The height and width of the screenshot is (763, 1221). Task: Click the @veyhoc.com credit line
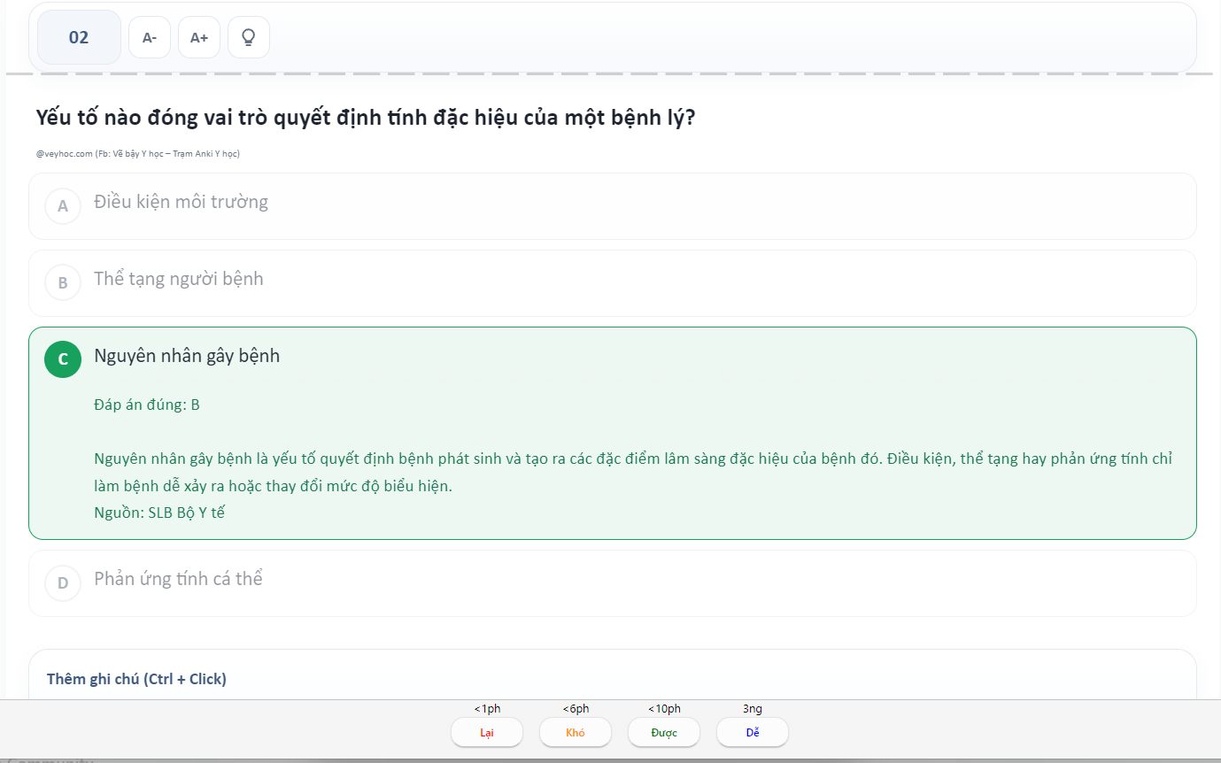pos(137,154)
